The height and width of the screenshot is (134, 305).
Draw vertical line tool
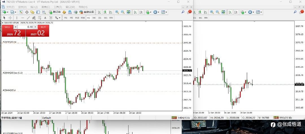tap(17, 18)
